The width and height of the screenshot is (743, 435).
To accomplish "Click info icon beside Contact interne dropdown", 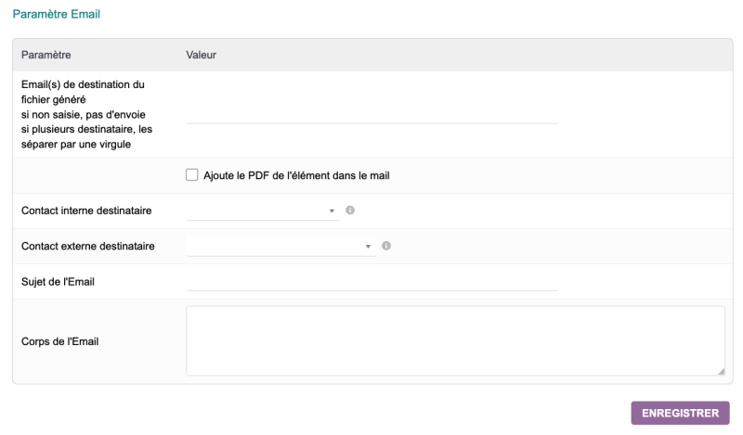I will tap(350, 211).
